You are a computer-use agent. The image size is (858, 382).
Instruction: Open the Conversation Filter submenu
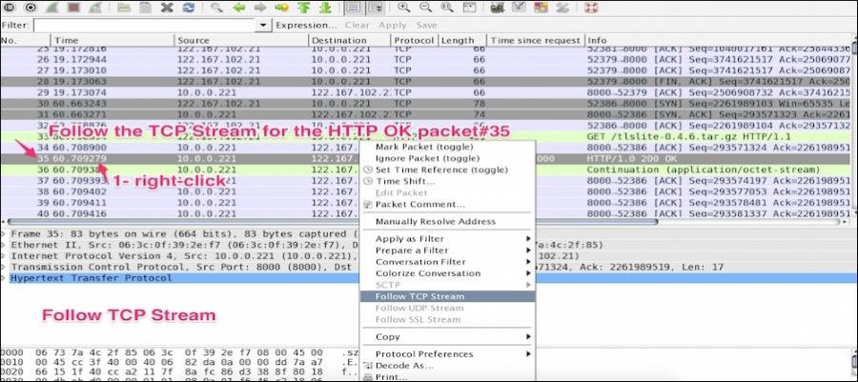pos(447,262)
